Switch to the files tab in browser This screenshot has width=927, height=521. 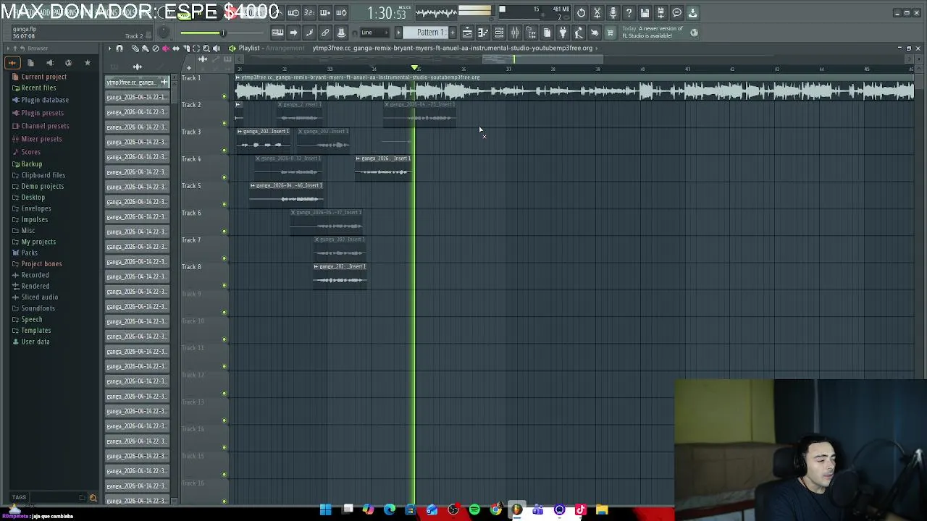point(30,62)
